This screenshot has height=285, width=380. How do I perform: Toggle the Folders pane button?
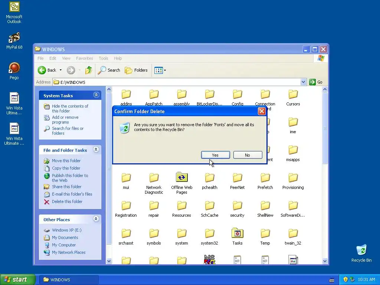[x=136, y=70]
